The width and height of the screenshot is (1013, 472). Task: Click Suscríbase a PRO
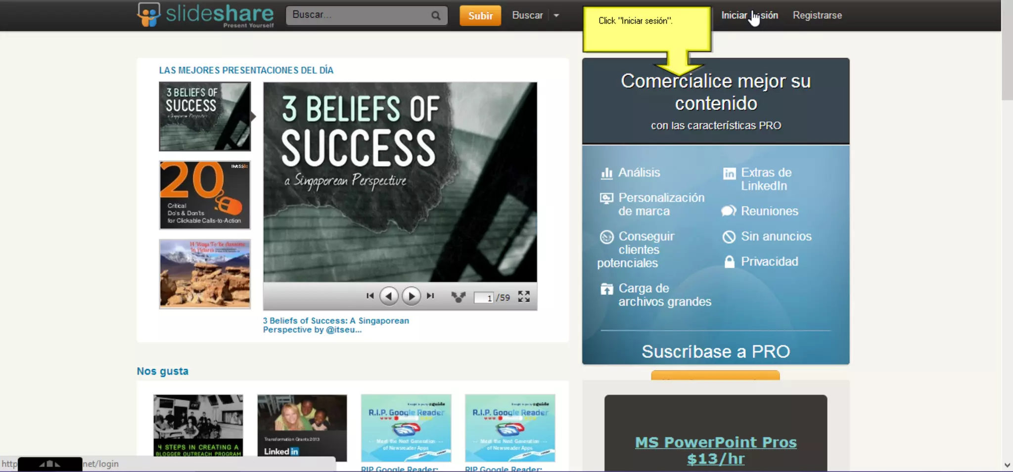[x=716, y=351]
